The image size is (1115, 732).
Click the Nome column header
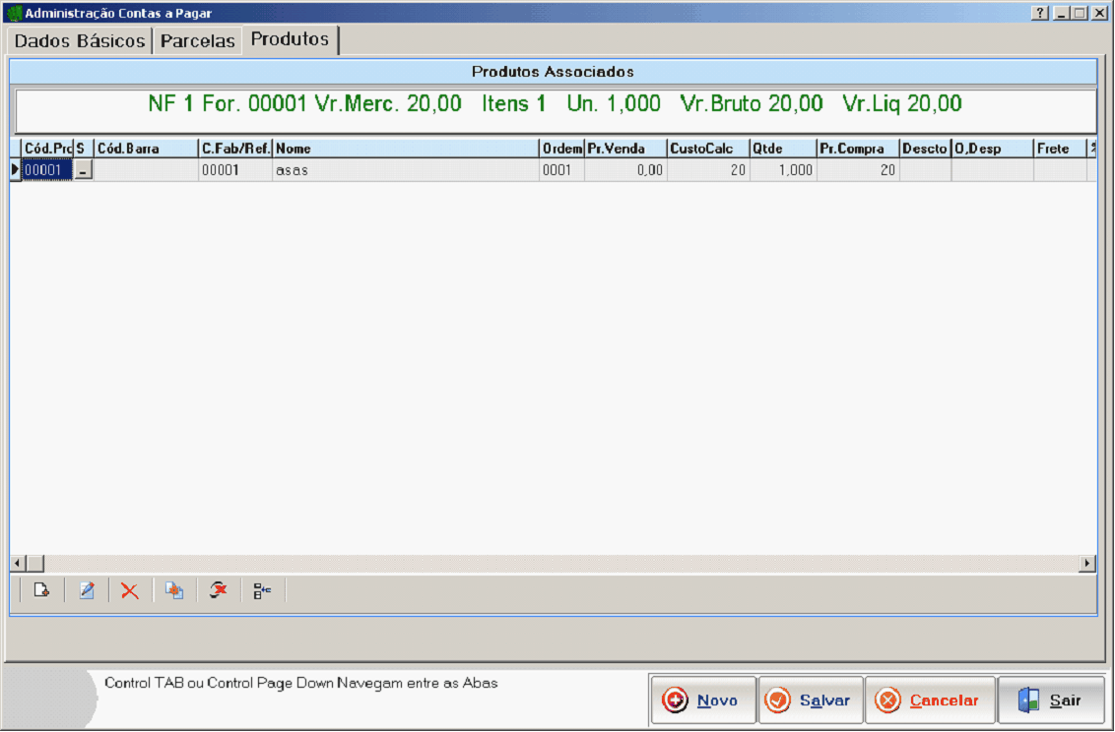(x=405, y=149)
